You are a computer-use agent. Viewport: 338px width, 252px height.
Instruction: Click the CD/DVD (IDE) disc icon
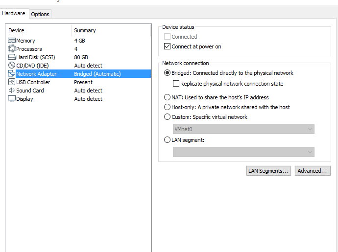pos(12,65)
